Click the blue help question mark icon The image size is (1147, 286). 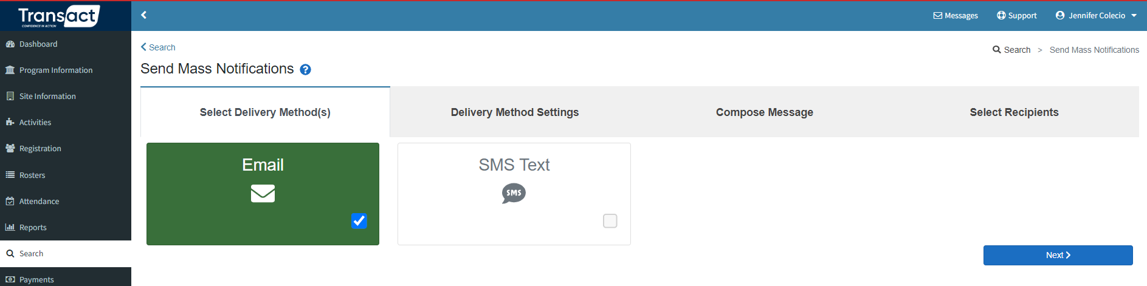coord(306,70)
